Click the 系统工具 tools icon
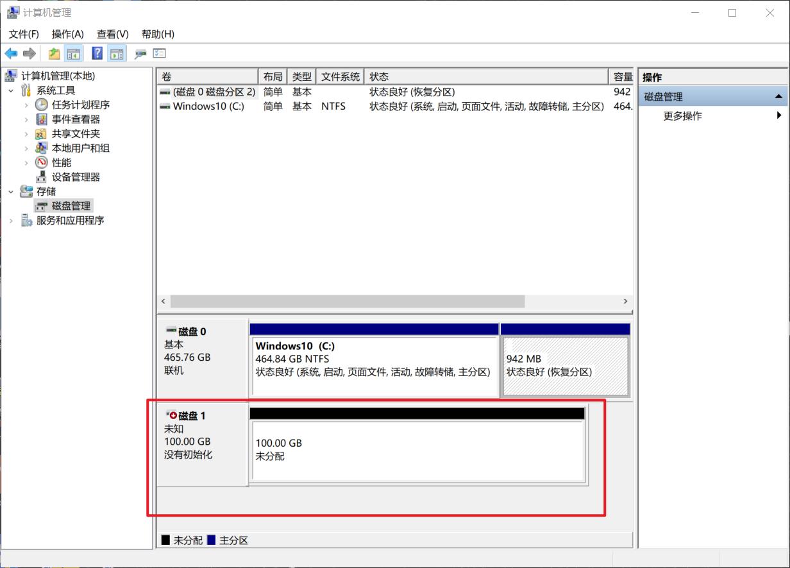 coord(26,90)
